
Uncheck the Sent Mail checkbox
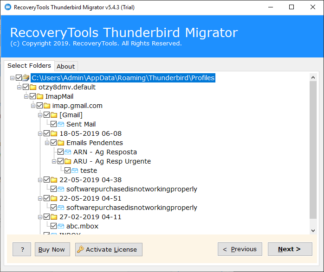tap(54, 124)
